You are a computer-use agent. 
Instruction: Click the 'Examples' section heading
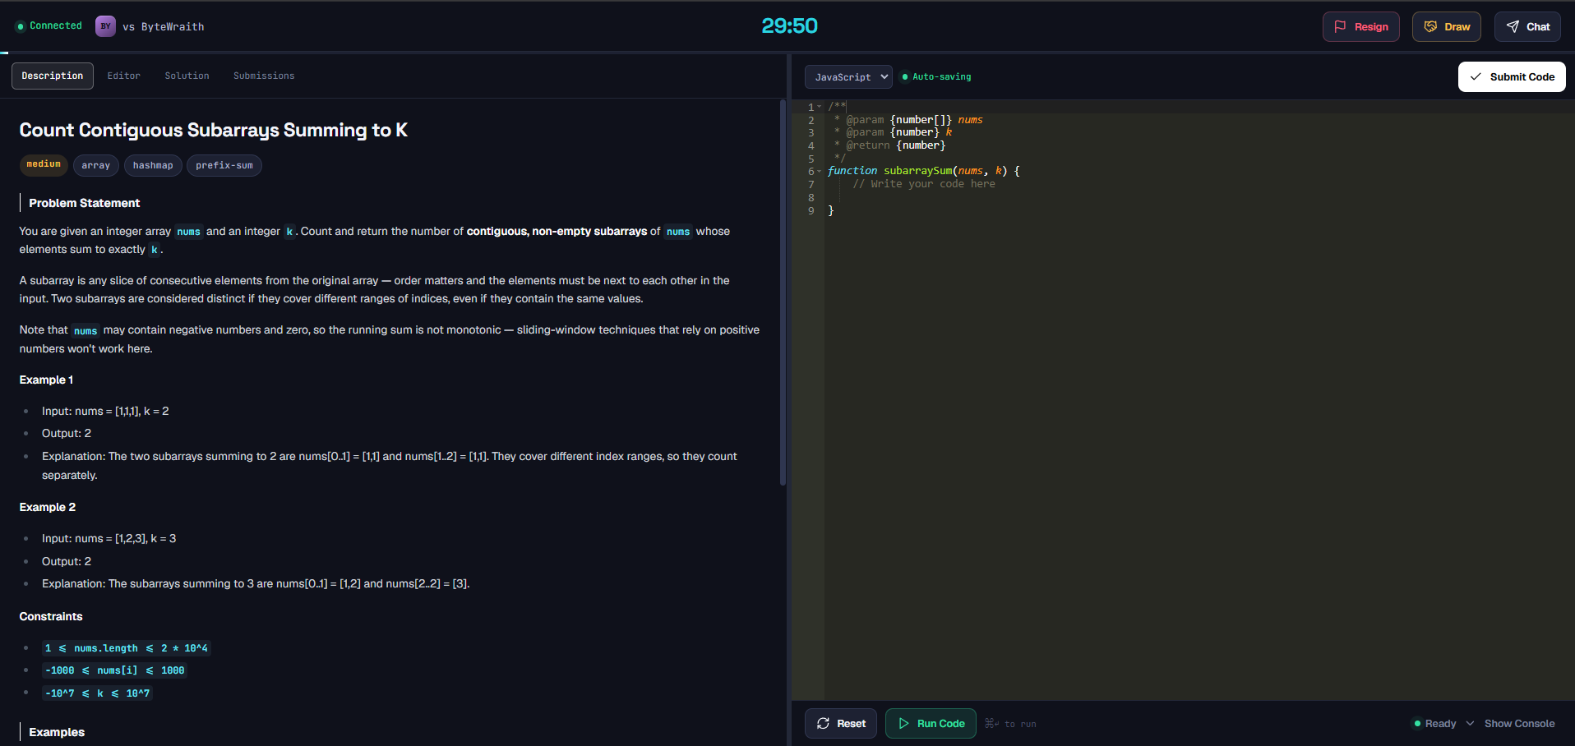(57, 732)
